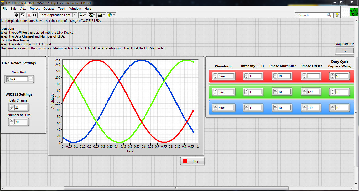
Task: Open Context Help via the question mark icon
Action: [x=337, y=15]
